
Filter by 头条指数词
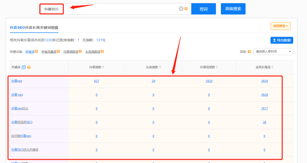point(93,52)
